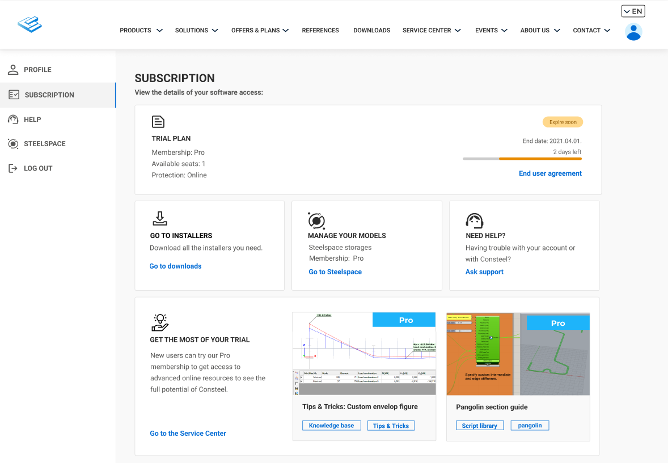Select Subscription in the sidebar
The width and height of the screenshot is (668, 463).
click(58, 95)
